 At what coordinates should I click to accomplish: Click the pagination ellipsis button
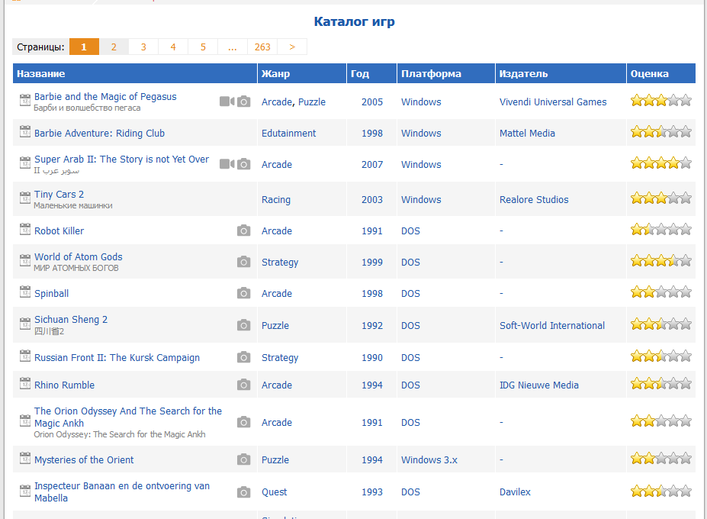[233, 47]
